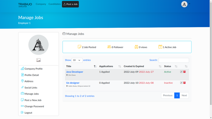Open Social Links in the sidebar
This screenshot has width=212, height=119.
[x=31, y=88]
